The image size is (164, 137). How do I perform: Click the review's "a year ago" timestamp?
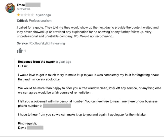(43, 15)
